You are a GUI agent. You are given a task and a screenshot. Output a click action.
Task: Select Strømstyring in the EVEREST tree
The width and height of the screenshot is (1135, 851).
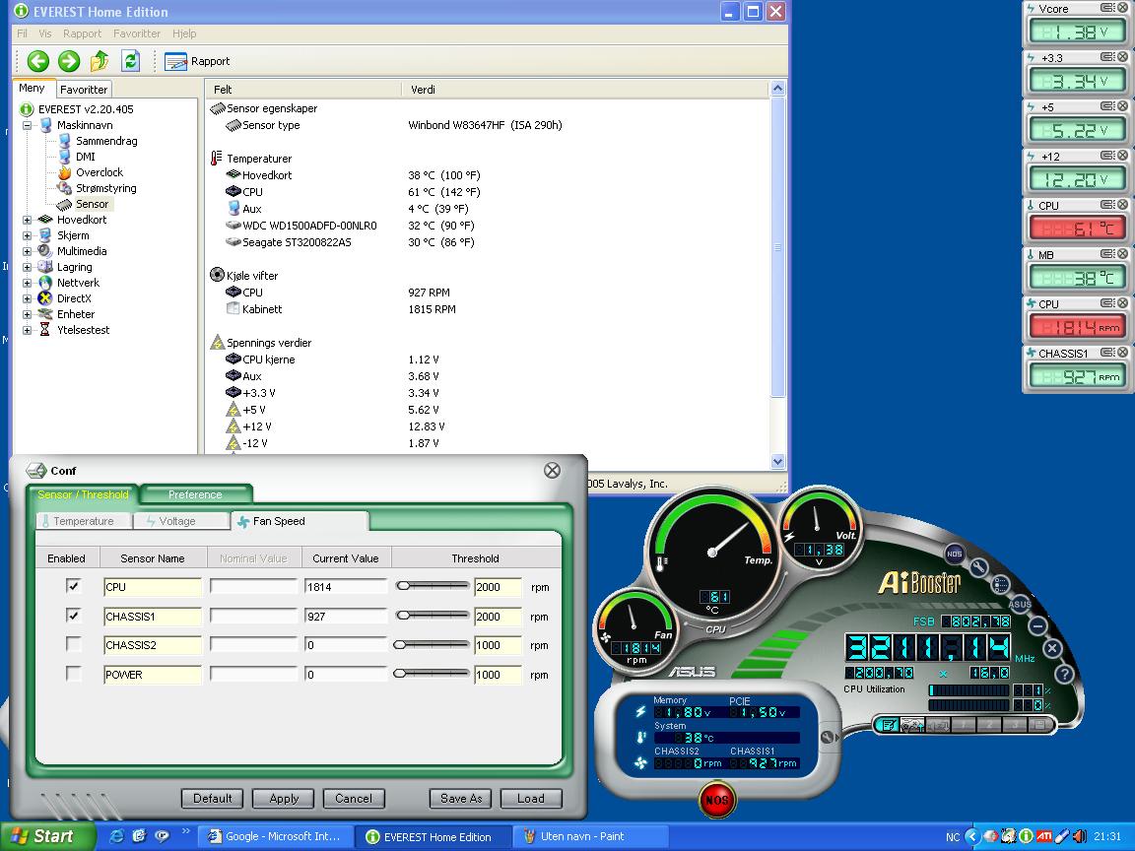105,188
